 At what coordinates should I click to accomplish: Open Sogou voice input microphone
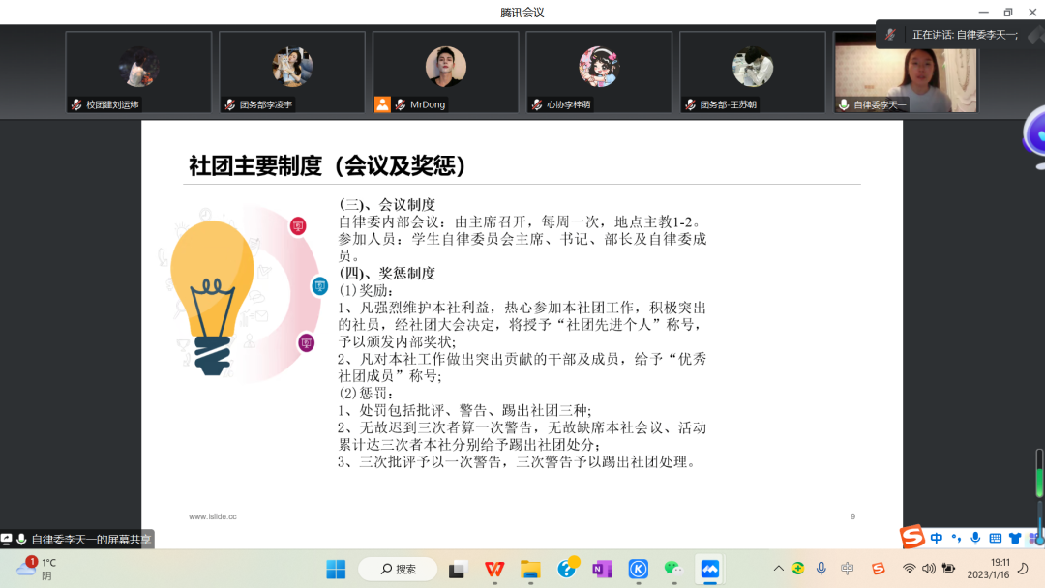[975, 538]
